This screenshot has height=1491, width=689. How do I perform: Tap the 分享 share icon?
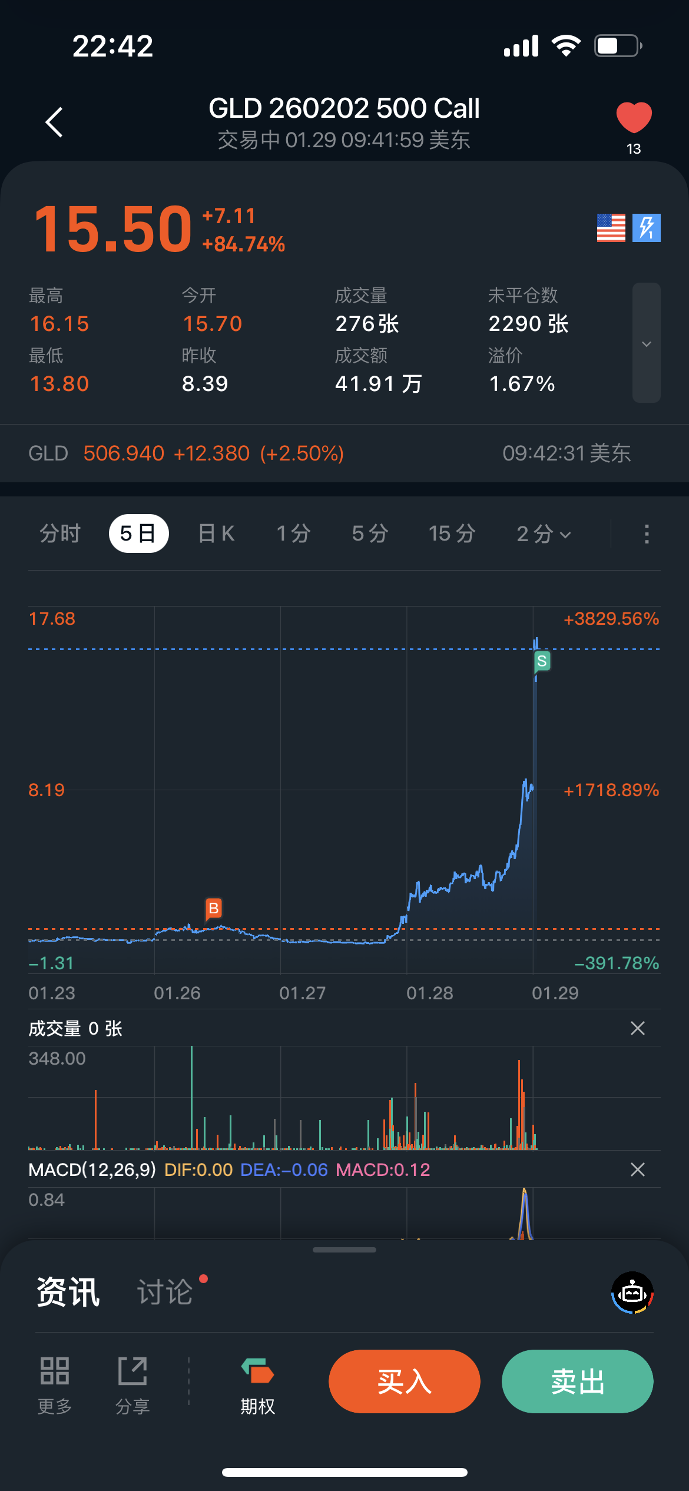coord(132,1371)
